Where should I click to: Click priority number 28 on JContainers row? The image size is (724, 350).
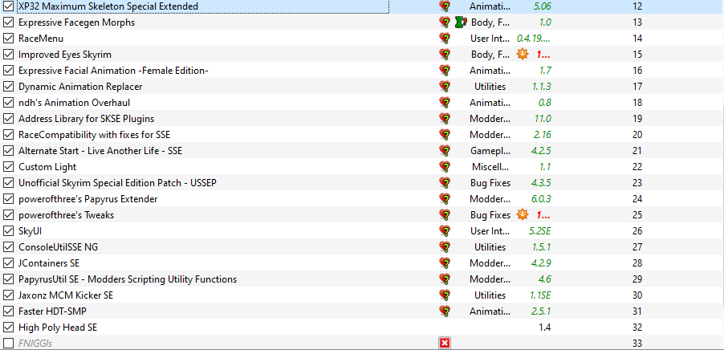click(x=637, y=263)
